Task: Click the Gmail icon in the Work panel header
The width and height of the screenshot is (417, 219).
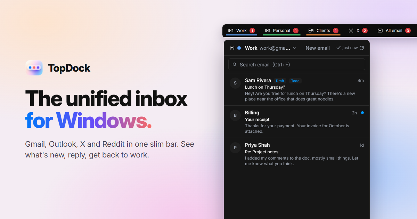Action: pyautogui.click(x=232, y=48)
